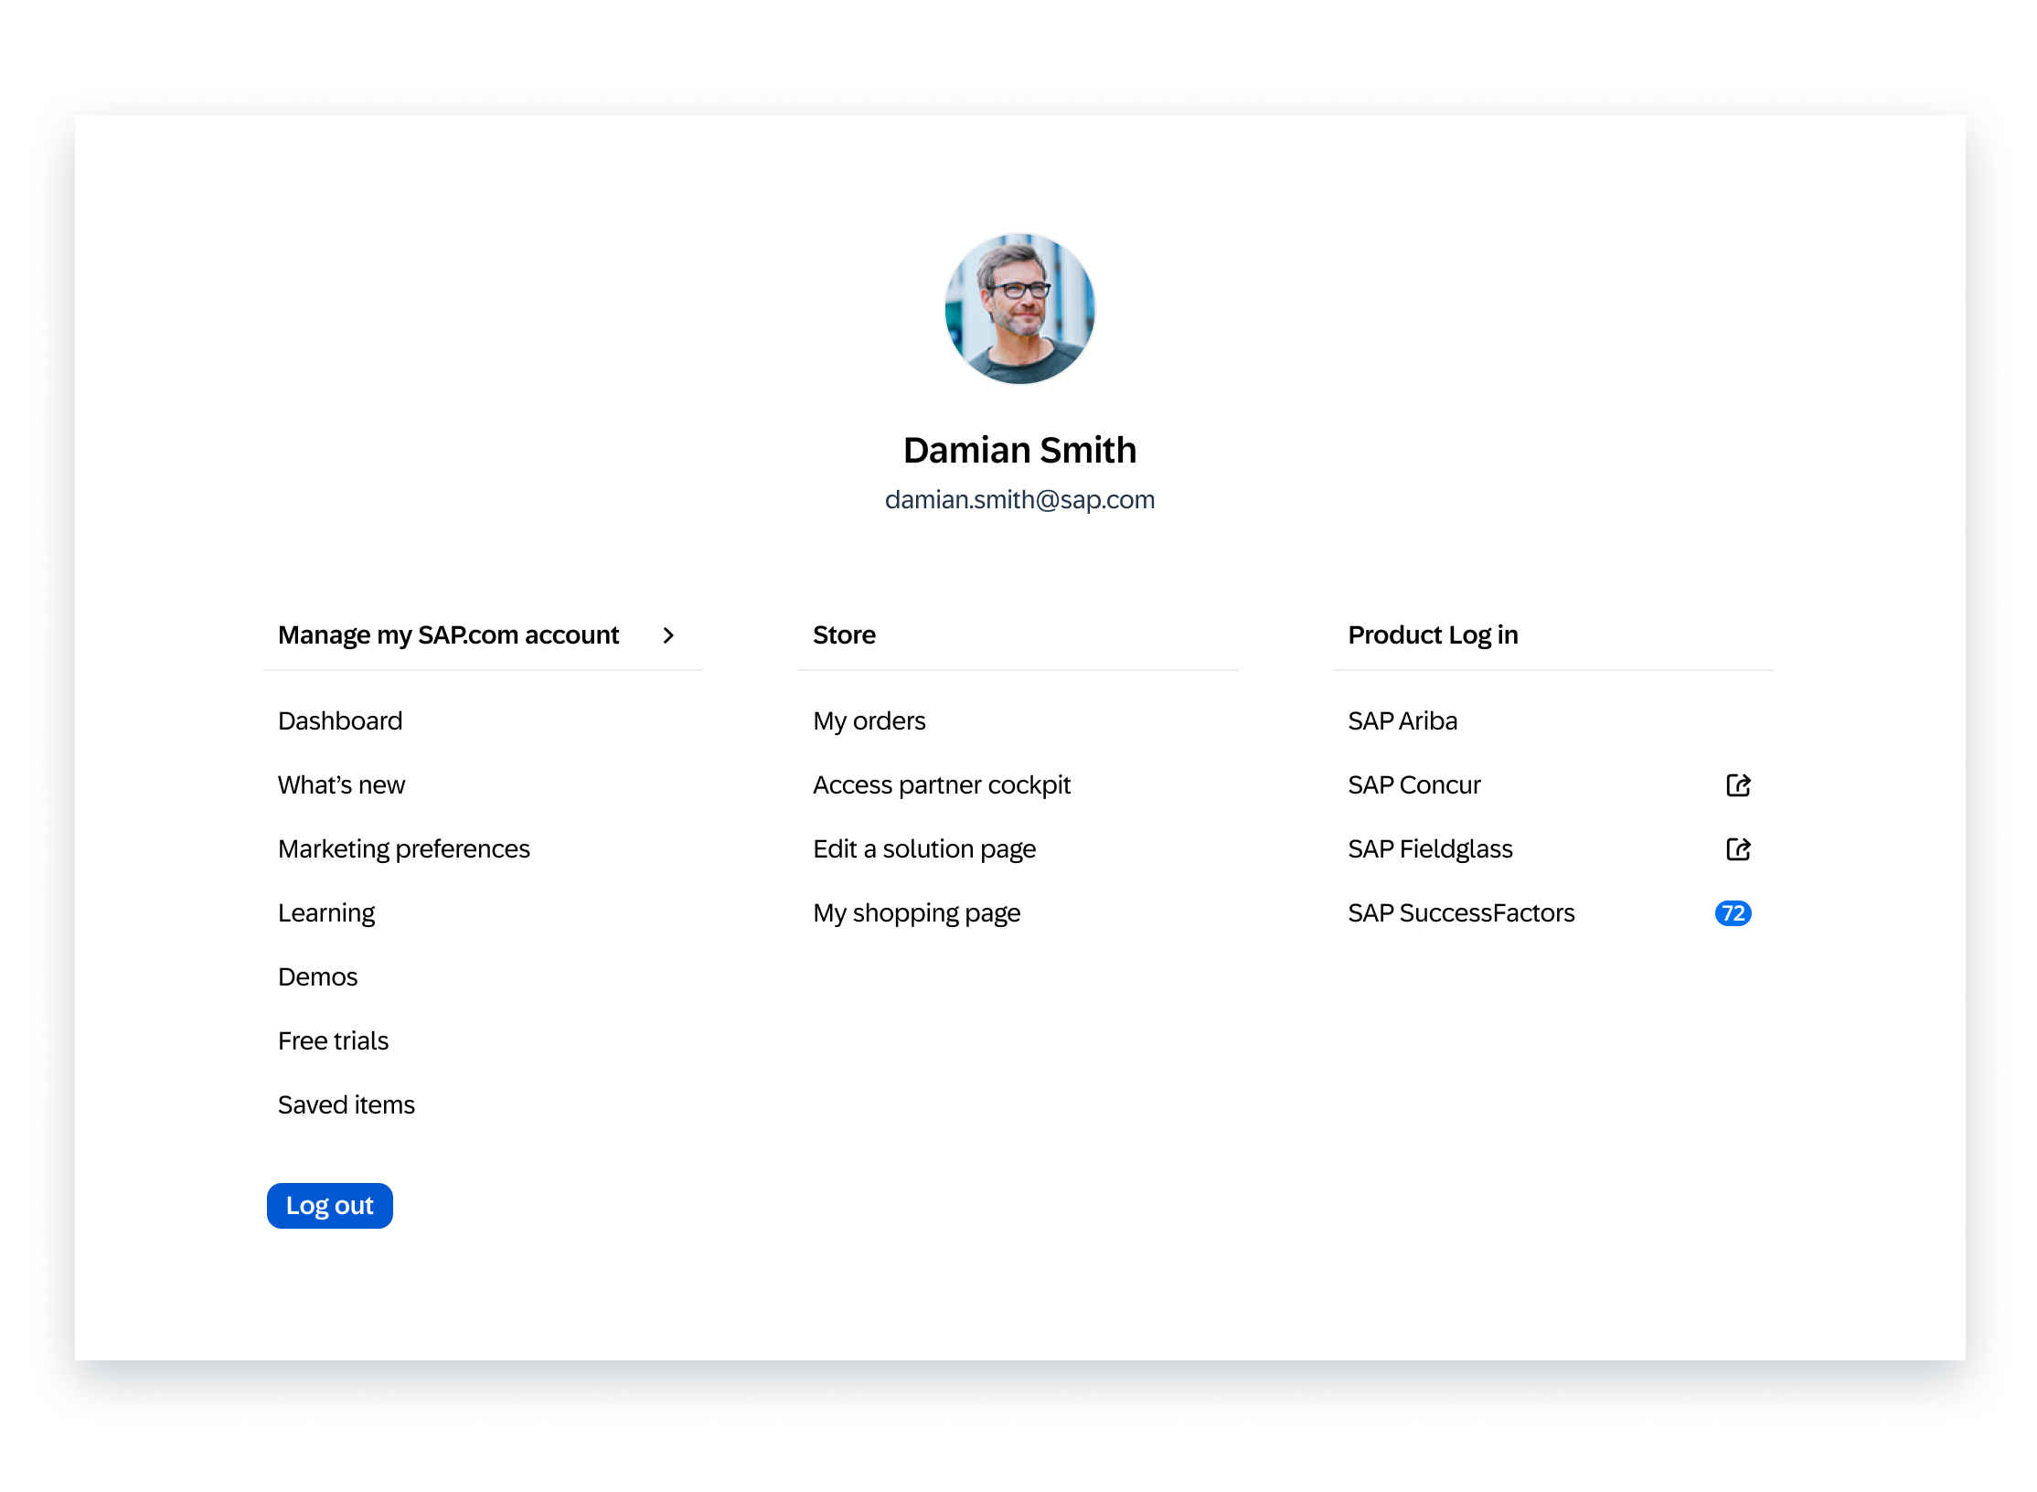Open My shopping page

coord(917,913)
